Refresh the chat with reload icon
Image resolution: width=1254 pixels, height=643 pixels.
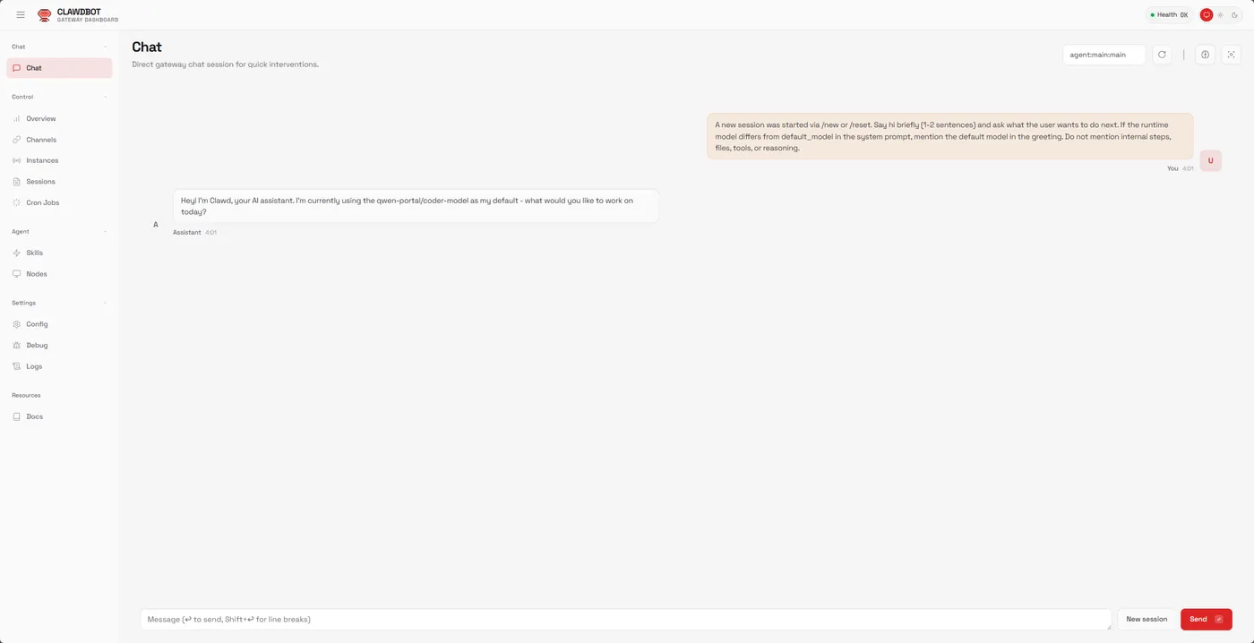coord(1162,55)
